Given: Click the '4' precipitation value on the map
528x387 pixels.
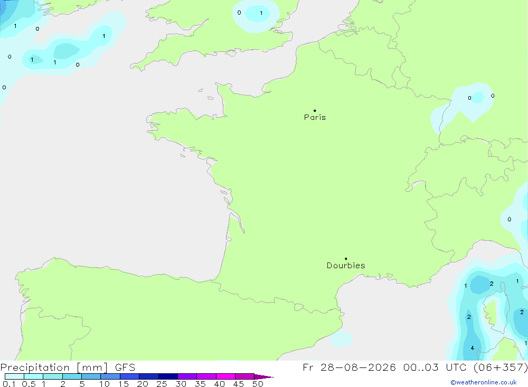Looking at the screenshot, I should tap(473, 348).
